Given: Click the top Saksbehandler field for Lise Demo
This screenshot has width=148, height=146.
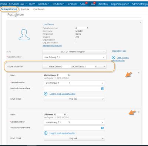Looking at the screenshot, I should click(x=74, y=57).
